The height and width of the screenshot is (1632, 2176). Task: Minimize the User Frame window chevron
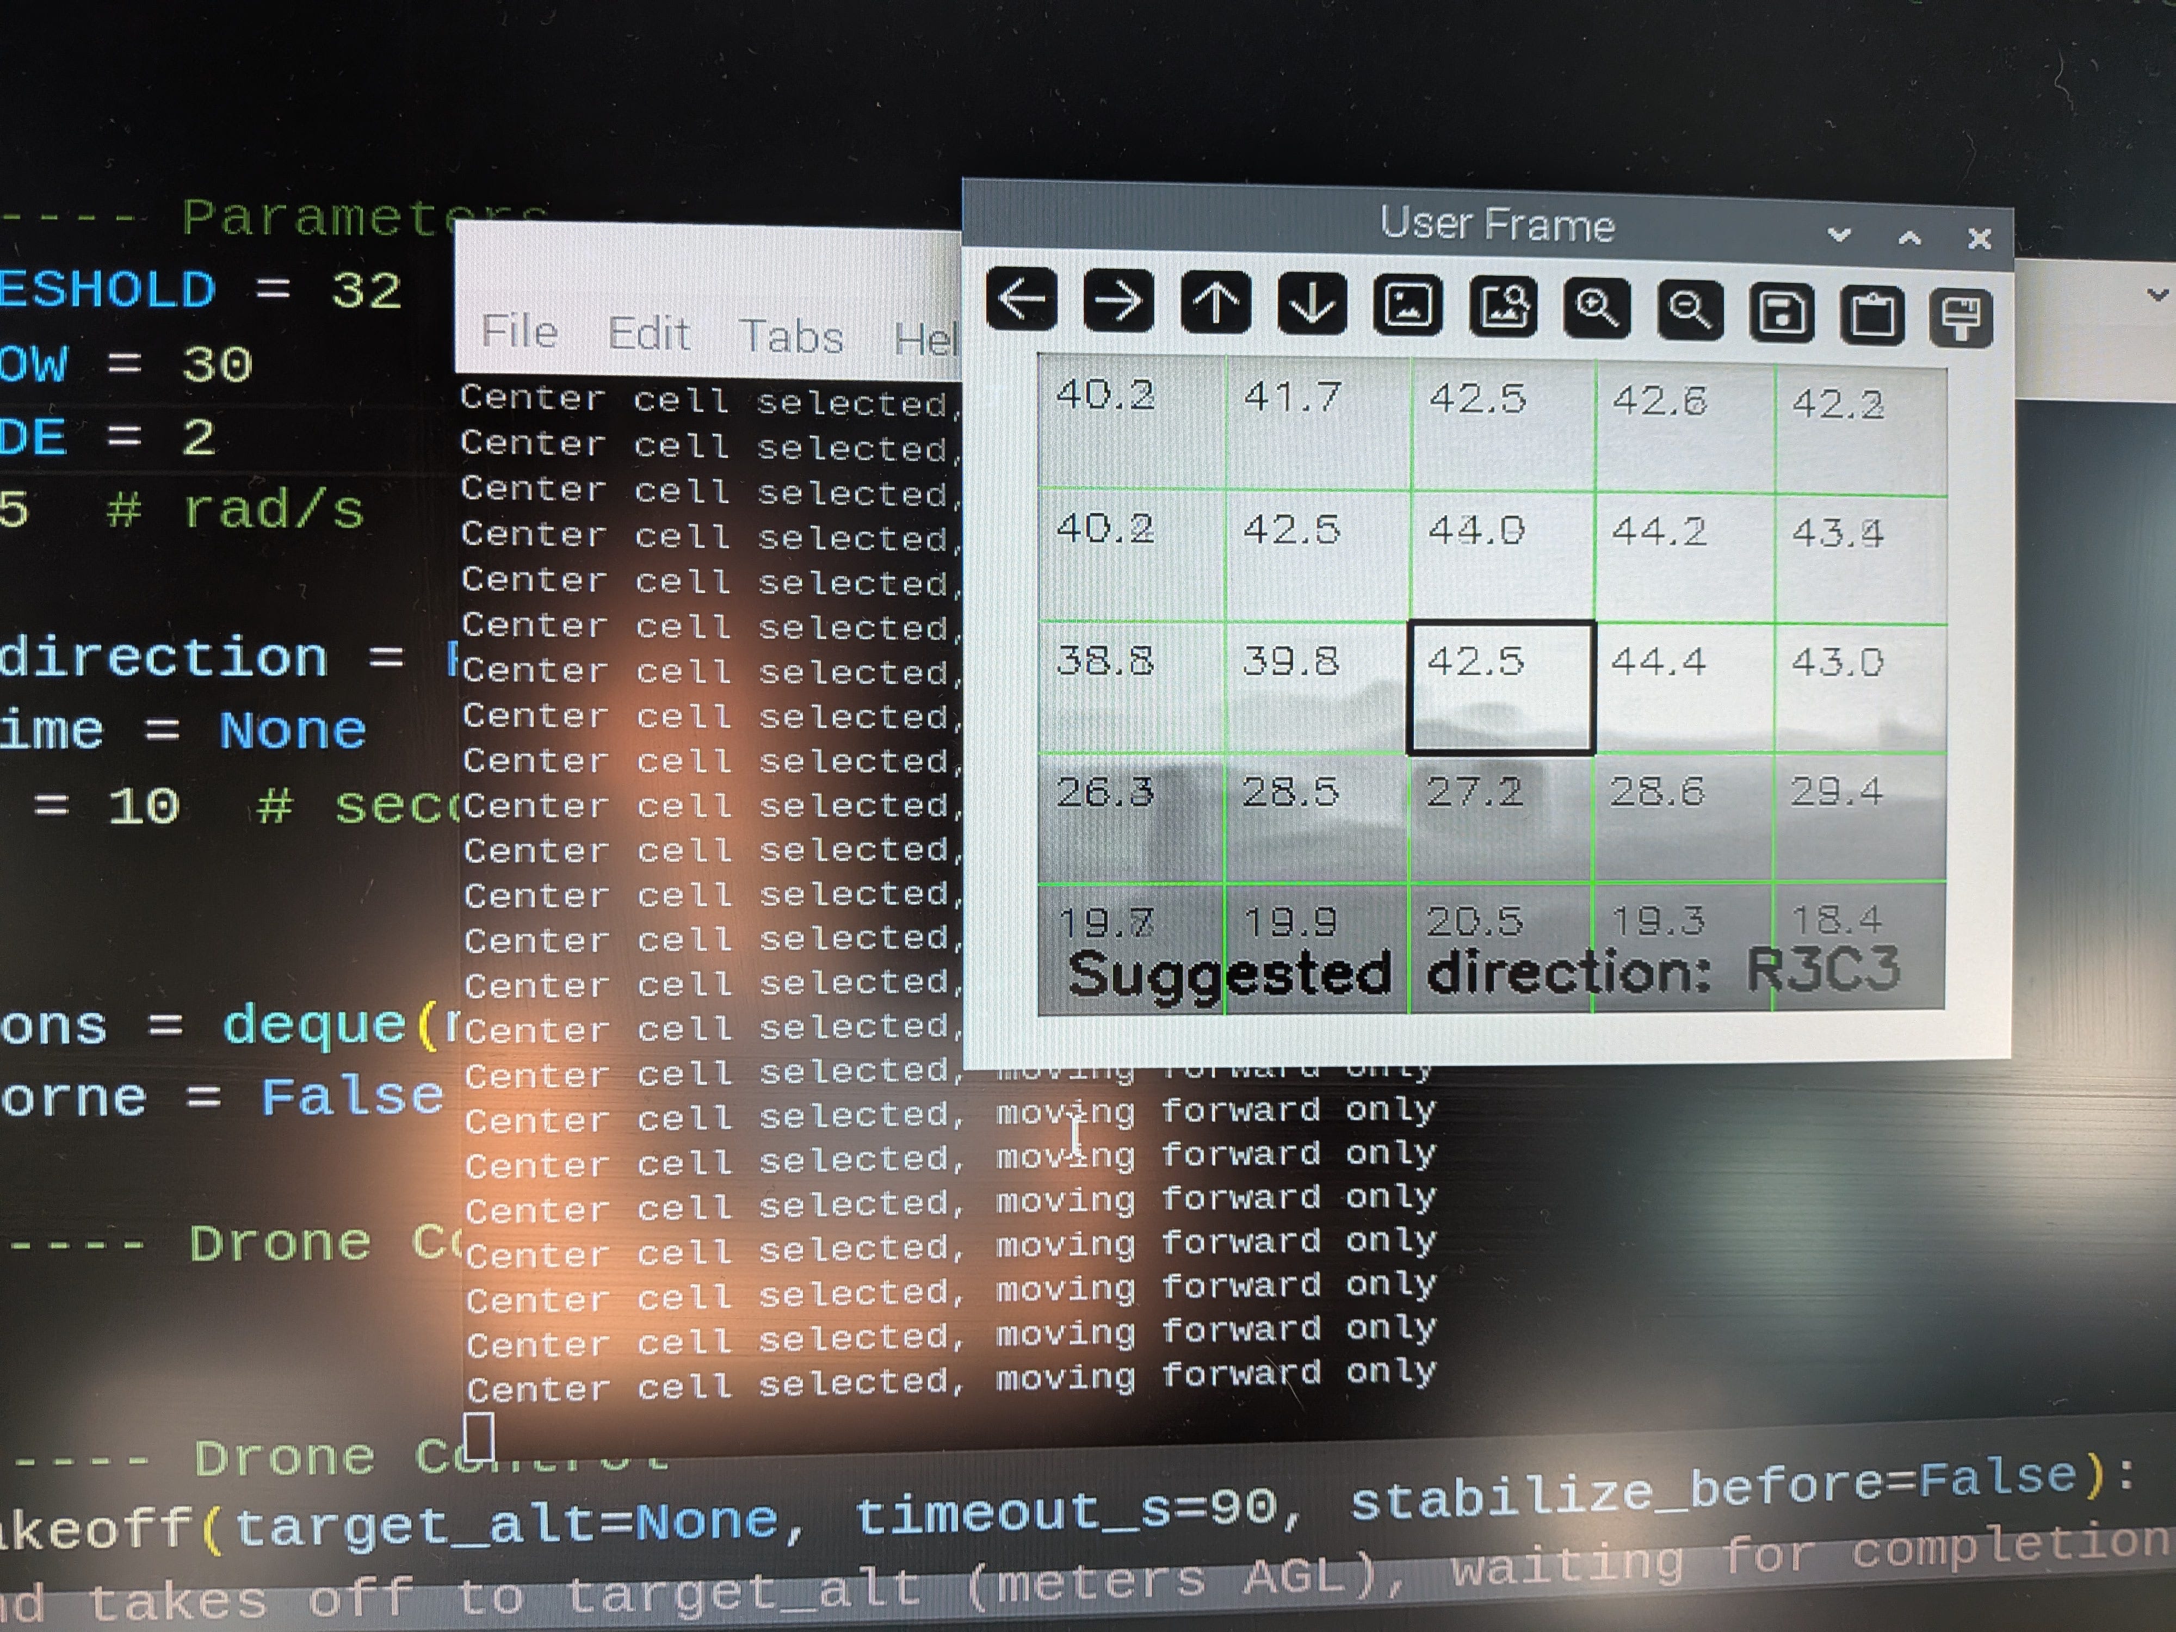[x=1839, y=235]
